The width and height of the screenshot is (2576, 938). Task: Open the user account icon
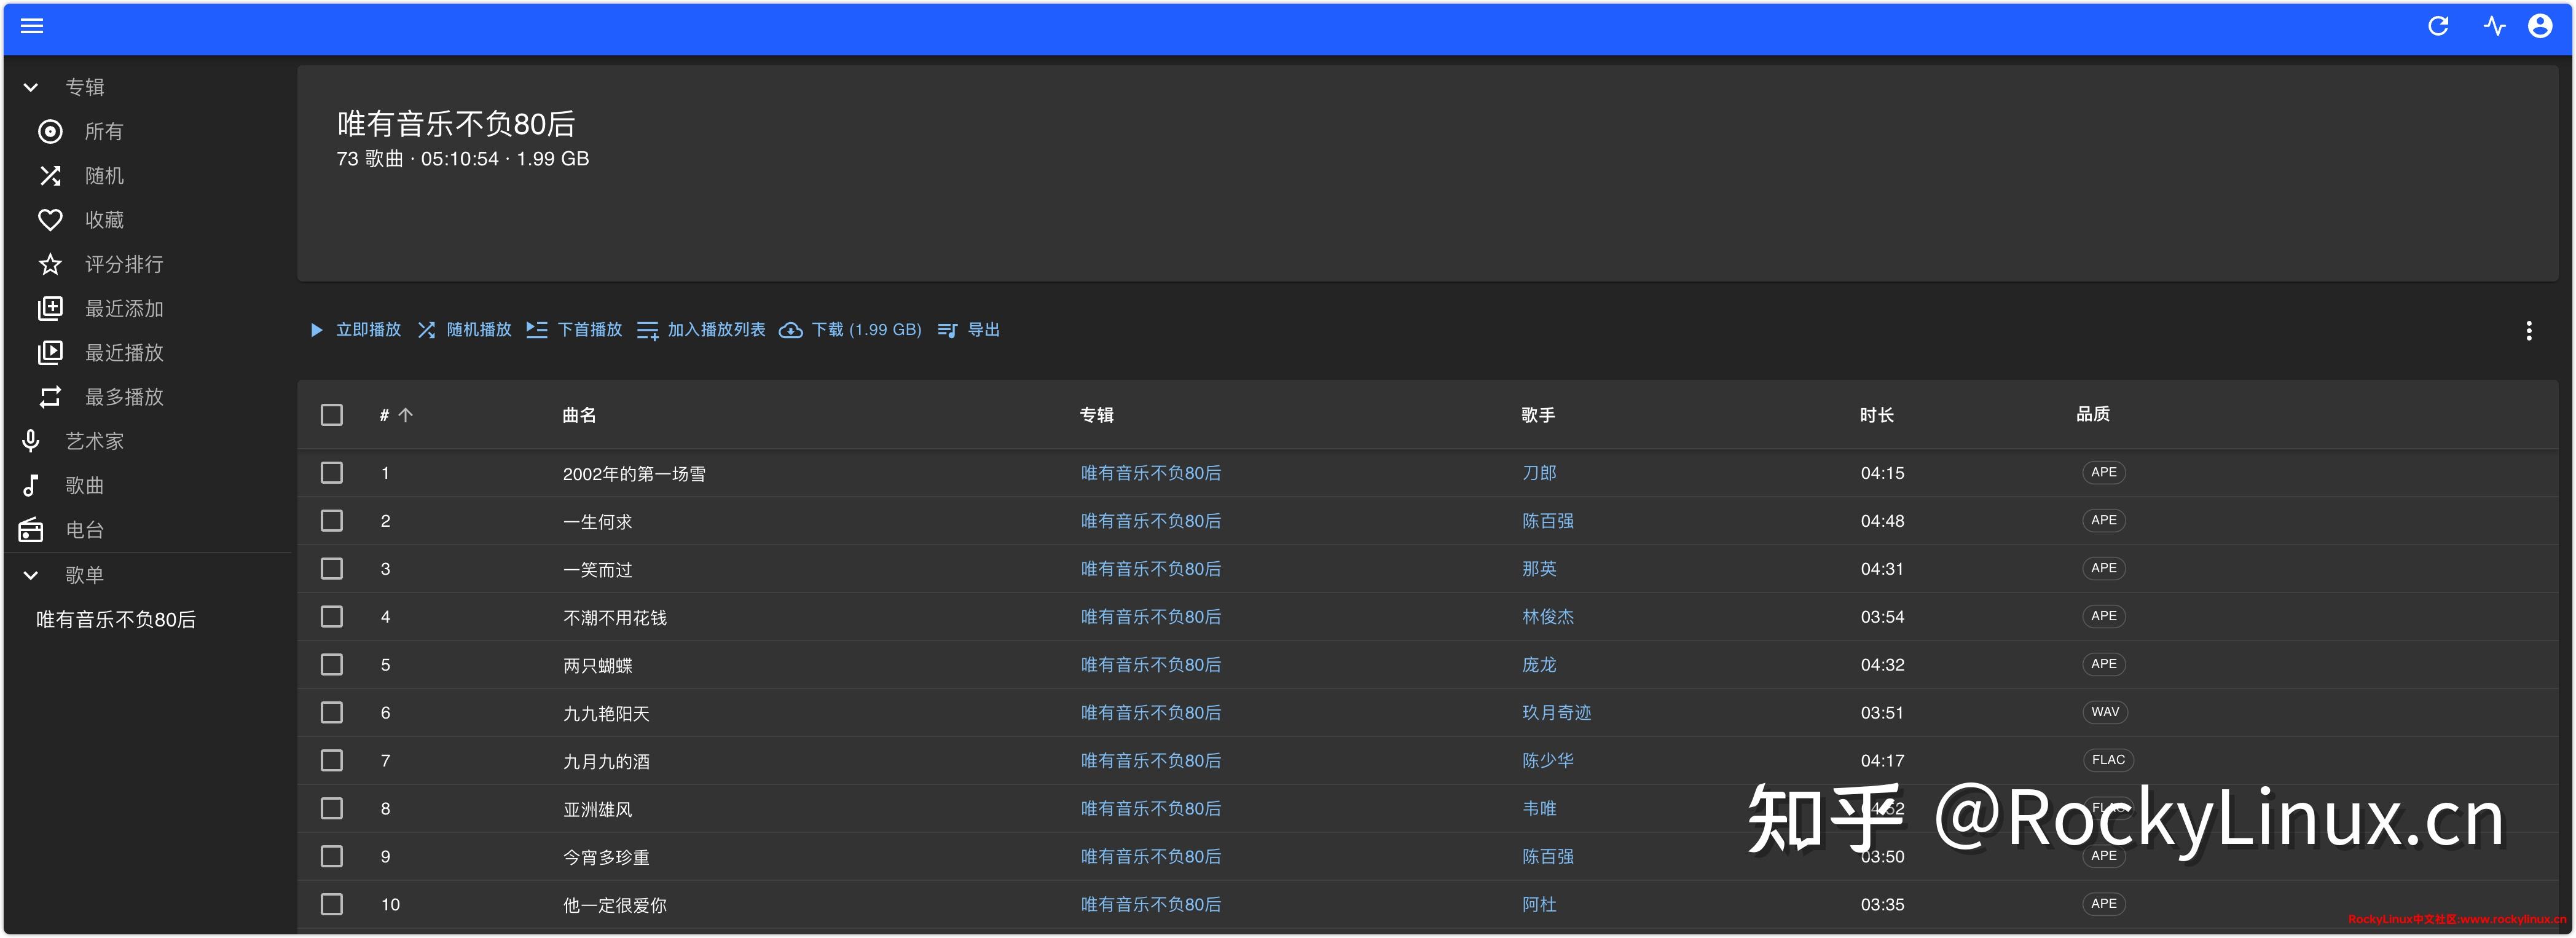coord(2540,26)
